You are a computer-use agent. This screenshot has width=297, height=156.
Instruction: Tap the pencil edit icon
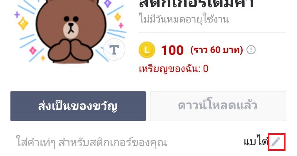click(x=276, y=142)
